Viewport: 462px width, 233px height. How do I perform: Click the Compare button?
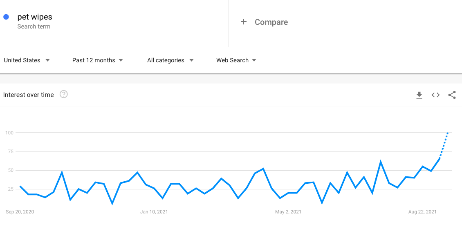pyautogui.click(x=271, y=22)
